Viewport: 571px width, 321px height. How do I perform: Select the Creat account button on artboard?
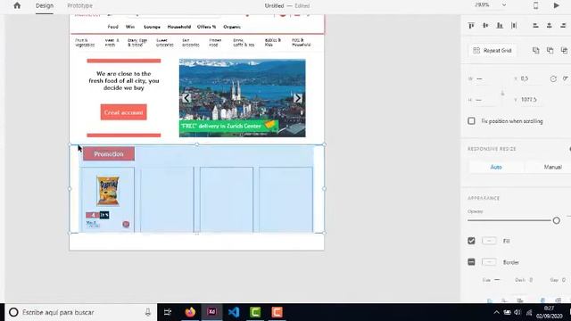pyautogui.click(x=124, y=112)
